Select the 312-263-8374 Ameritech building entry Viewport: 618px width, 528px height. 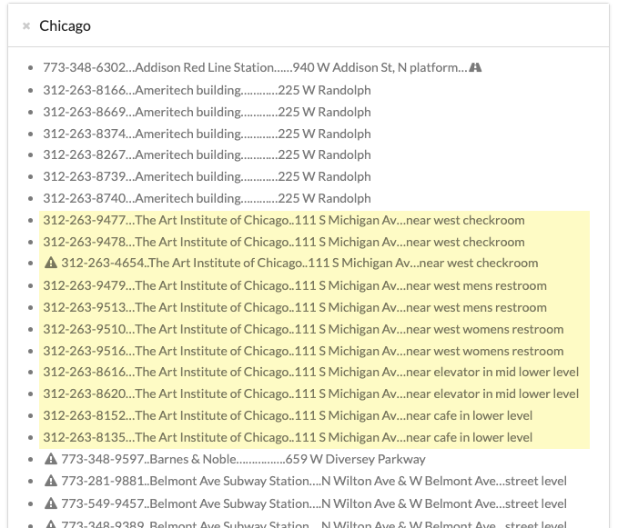[x=207, y=134]
